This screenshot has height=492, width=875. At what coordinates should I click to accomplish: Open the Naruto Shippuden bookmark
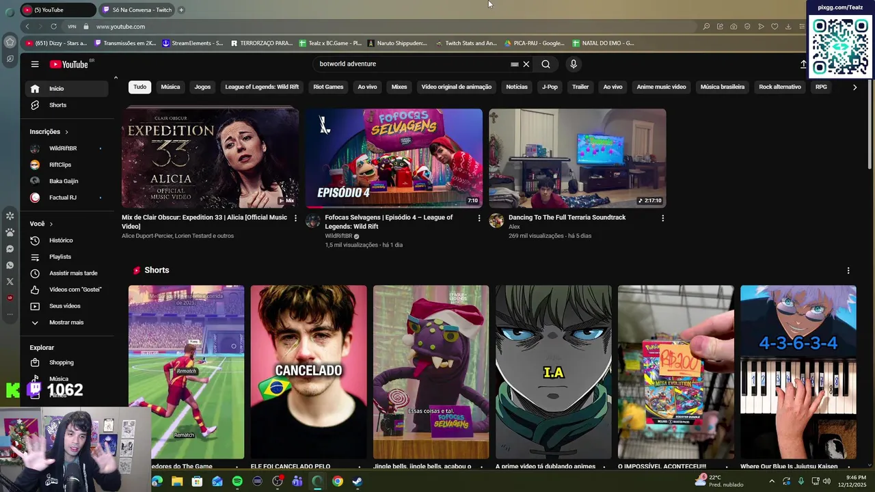(x=397, y=43)
